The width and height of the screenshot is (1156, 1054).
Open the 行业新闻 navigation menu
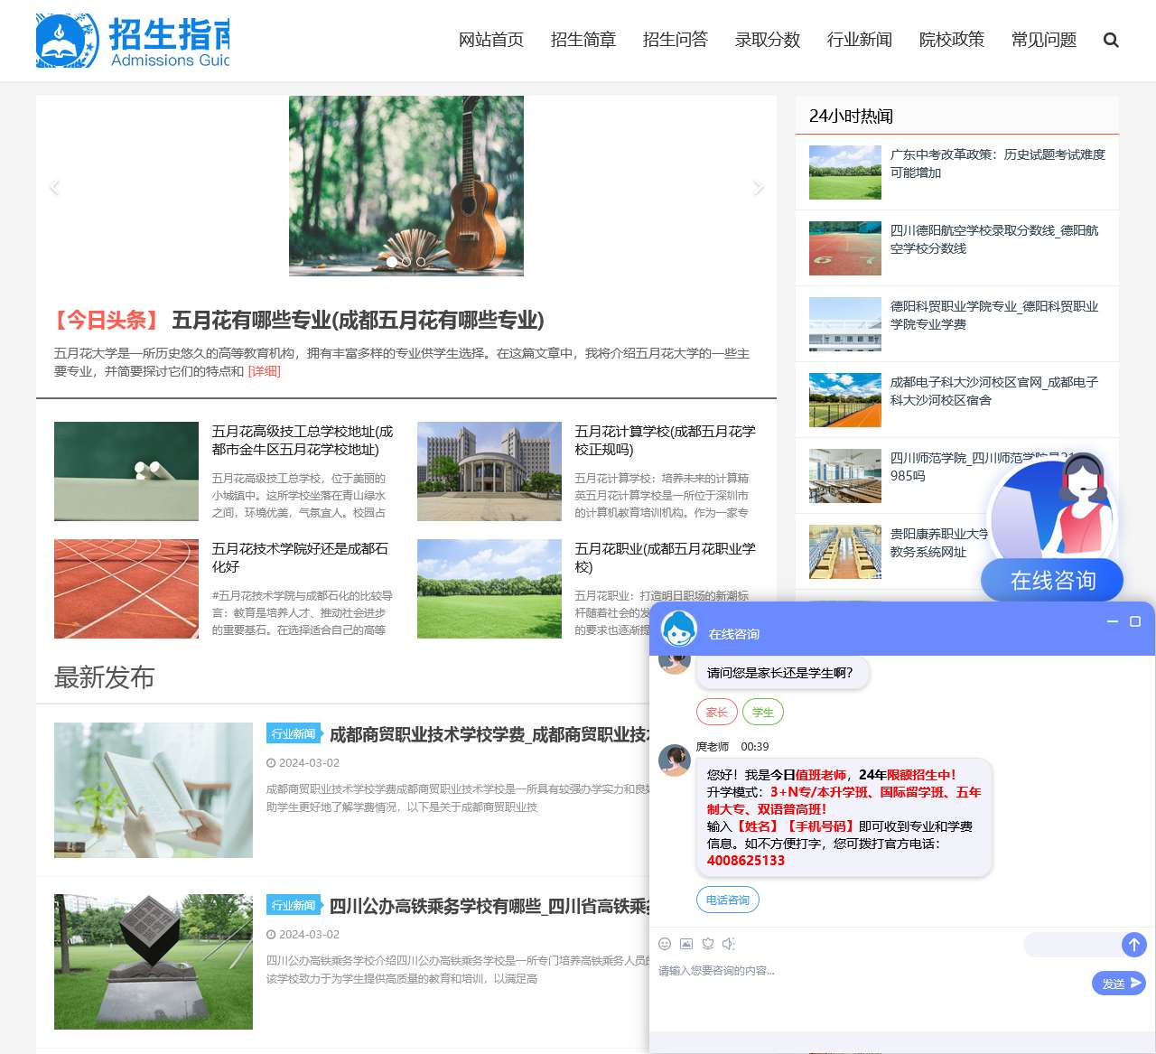pyautogui.click(x=859, y=40)
